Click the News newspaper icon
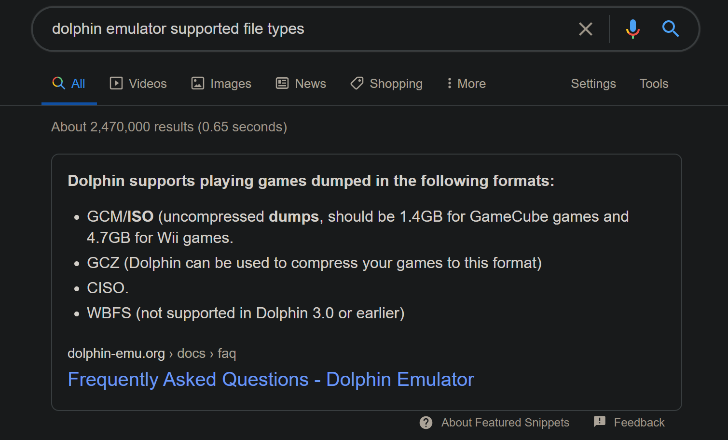728x440 pixels. (282, 83)
